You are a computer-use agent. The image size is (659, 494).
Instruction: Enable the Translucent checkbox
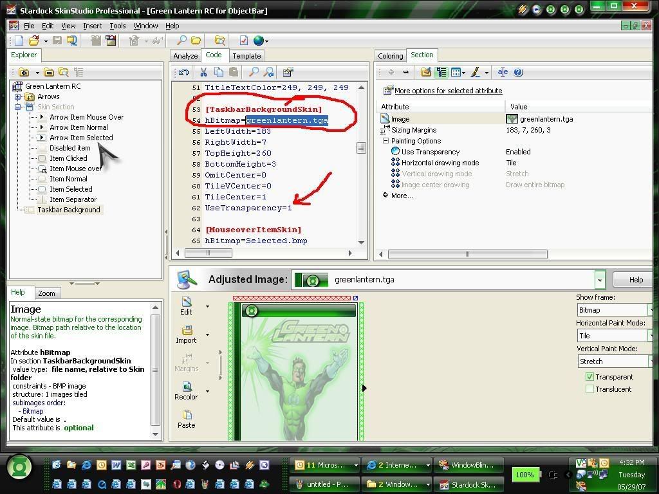tap(589, 389)
